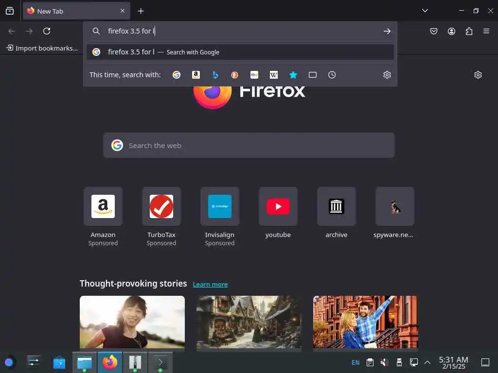Select the 'firefox 3.5 for l' Google suggestion
Screen dimensions: 498x373
240,52
